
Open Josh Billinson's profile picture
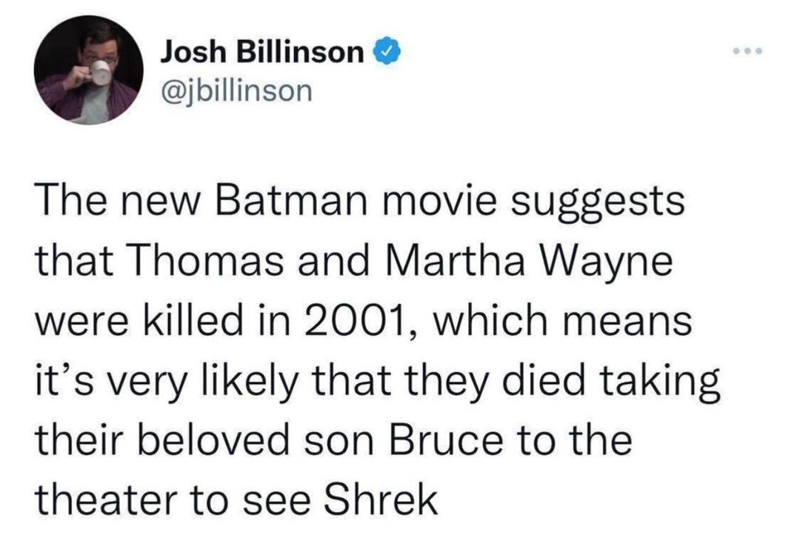click(x=91, y=70)
